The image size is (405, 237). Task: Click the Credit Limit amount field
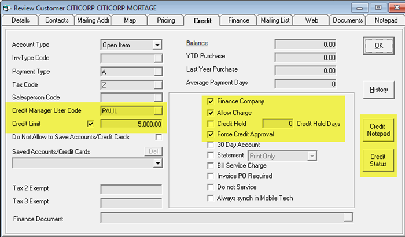[x=131, y=124]
